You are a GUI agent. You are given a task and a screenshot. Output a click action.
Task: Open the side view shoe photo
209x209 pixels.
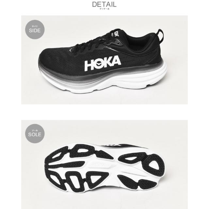104,60
